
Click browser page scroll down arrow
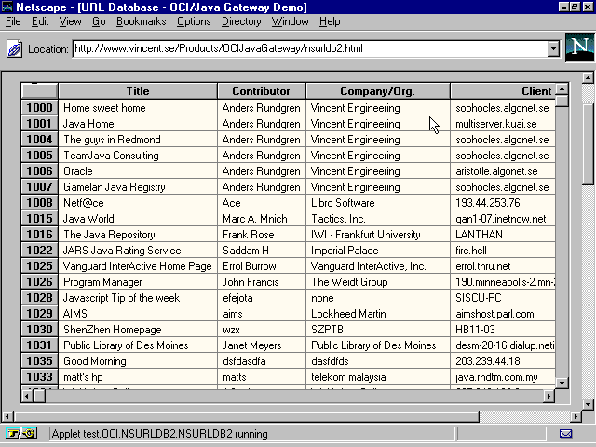pos(588,404)
